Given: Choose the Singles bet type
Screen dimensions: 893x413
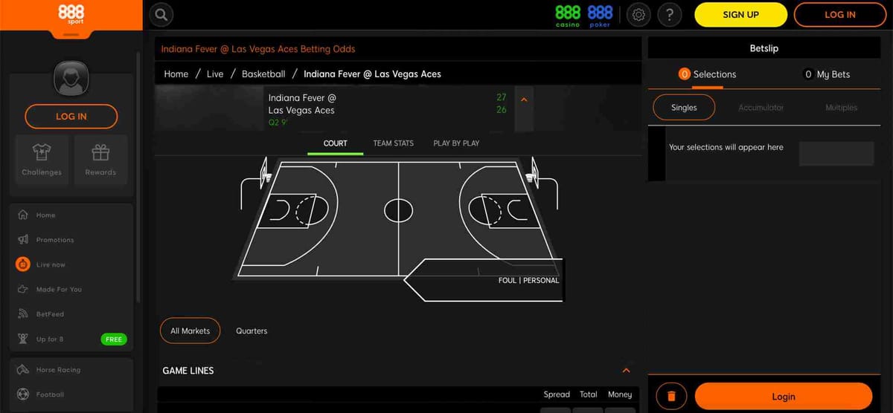Looking at the screenshot, I should [684, 108].
